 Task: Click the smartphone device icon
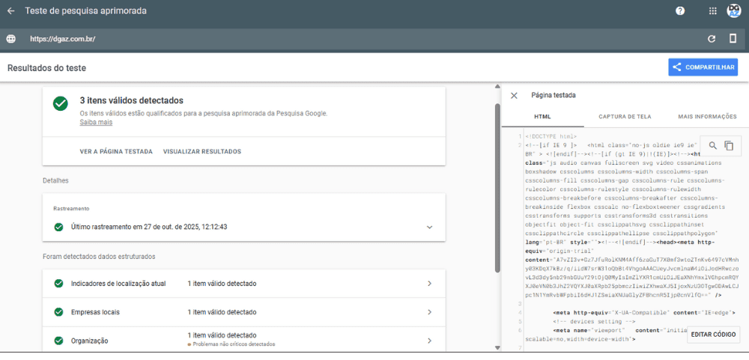click(733, 39)
